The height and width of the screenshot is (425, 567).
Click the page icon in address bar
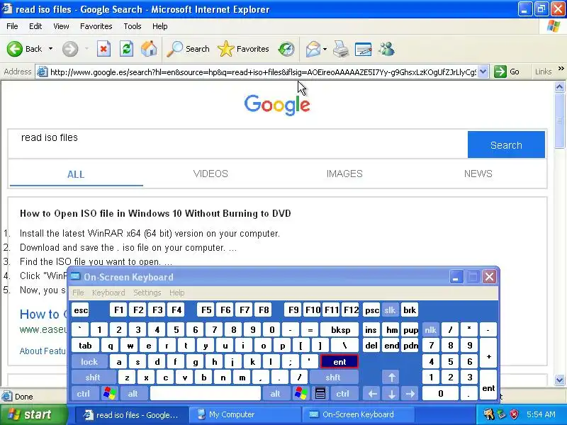coord(43,72)
